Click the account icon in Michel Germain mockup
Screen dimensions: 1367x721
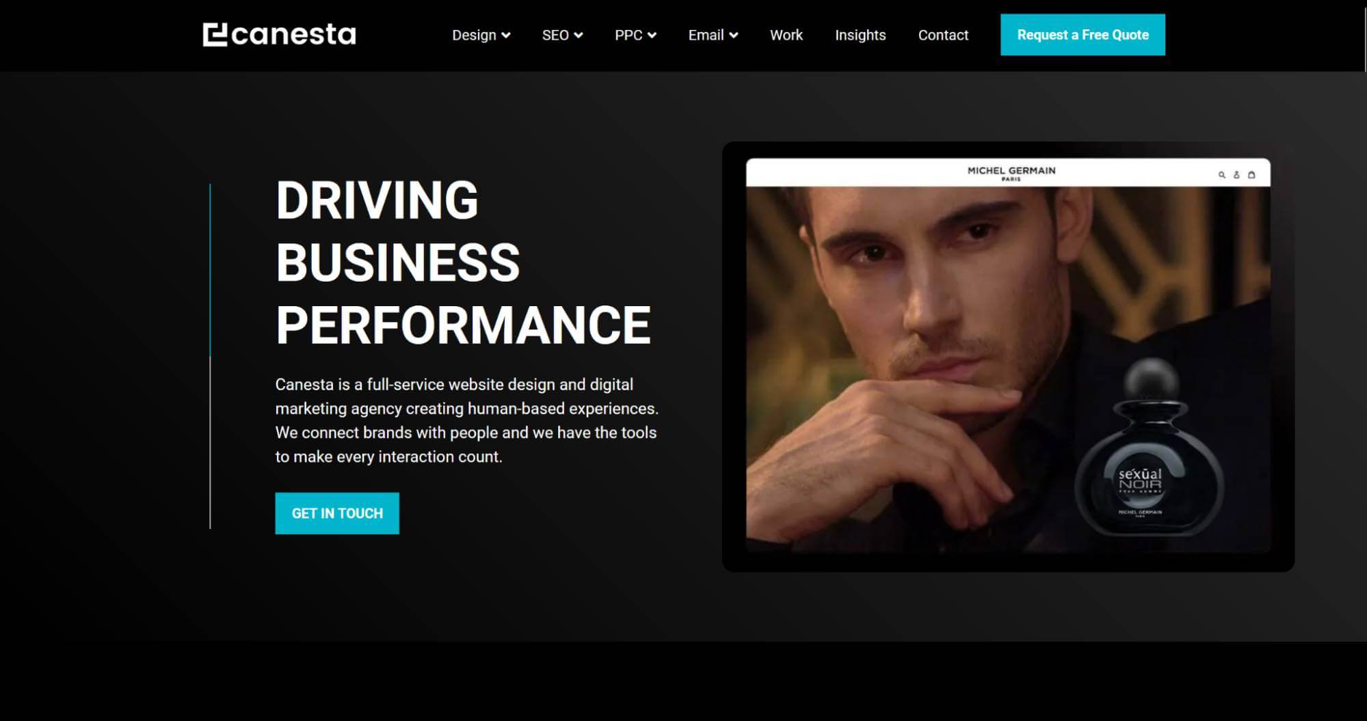(1236, 175)
